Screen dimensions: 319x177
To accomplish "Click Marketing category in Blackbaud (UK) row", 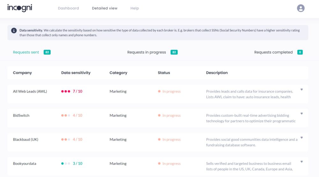I will pos(118,140).
